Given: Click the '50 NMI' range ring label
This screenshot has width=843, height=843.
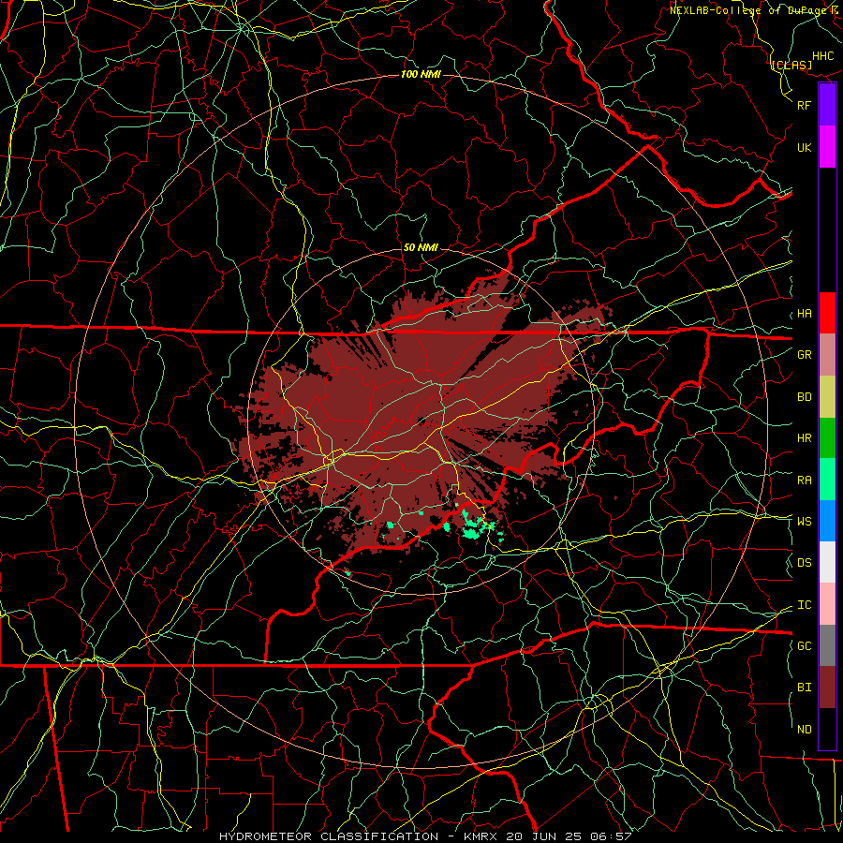Looking at the screenshot, I should [421, 247].
